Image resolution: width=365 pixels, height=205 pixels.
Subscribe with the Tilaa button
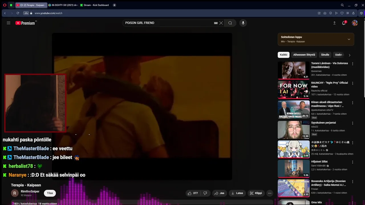[x=50, y=193]
